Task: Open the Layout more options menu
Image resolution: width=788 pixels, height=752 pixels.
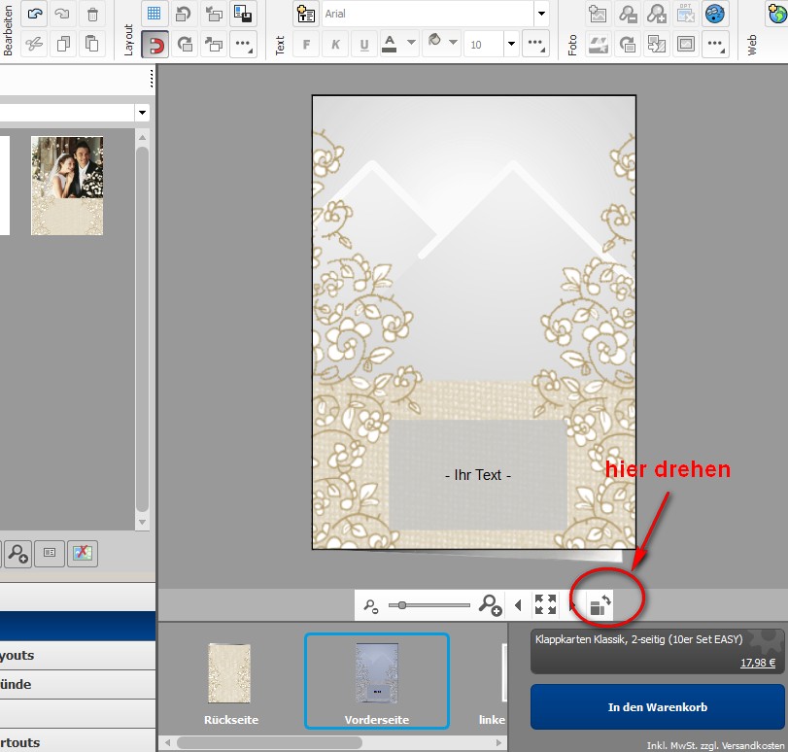Action: click(243, 44)
